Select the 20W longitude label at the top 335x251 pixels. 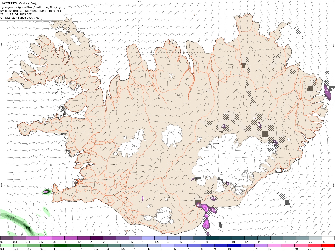[x=139, y=1]
